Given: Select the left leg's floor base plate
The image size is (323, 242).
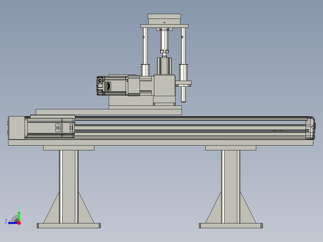Looking at the screenshot, I should click(x=69, y=226).
